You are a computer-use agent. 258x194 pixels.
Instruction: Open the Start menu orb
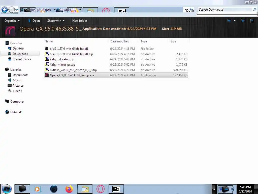click(7, 189)
